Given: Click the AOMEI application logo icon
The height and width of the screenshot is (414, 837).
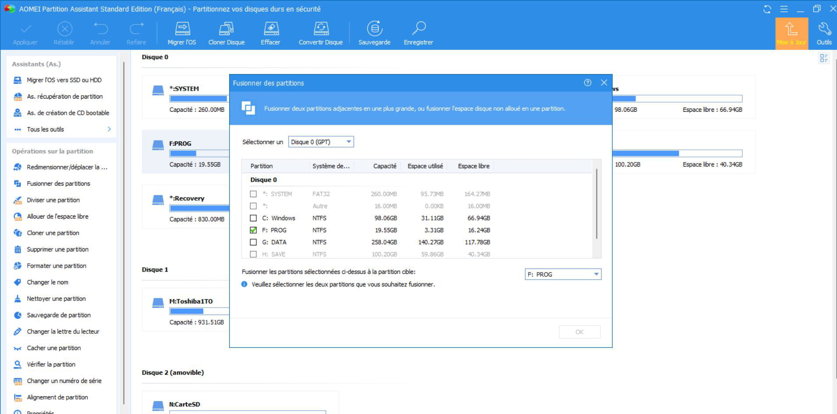Looking at the screenshot, I should (10, 9).
